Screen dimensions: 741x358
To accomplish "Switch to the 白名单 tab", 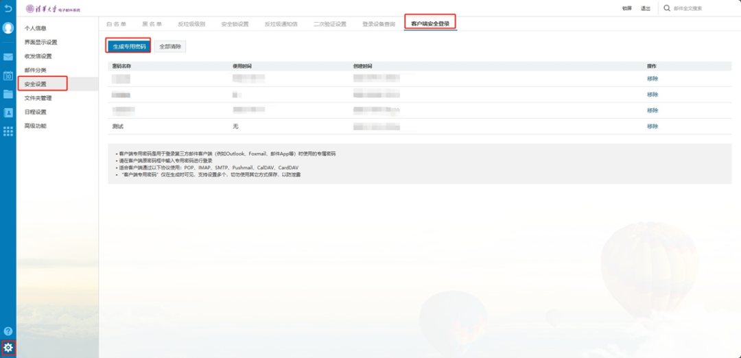I will [x=117, y=24].
